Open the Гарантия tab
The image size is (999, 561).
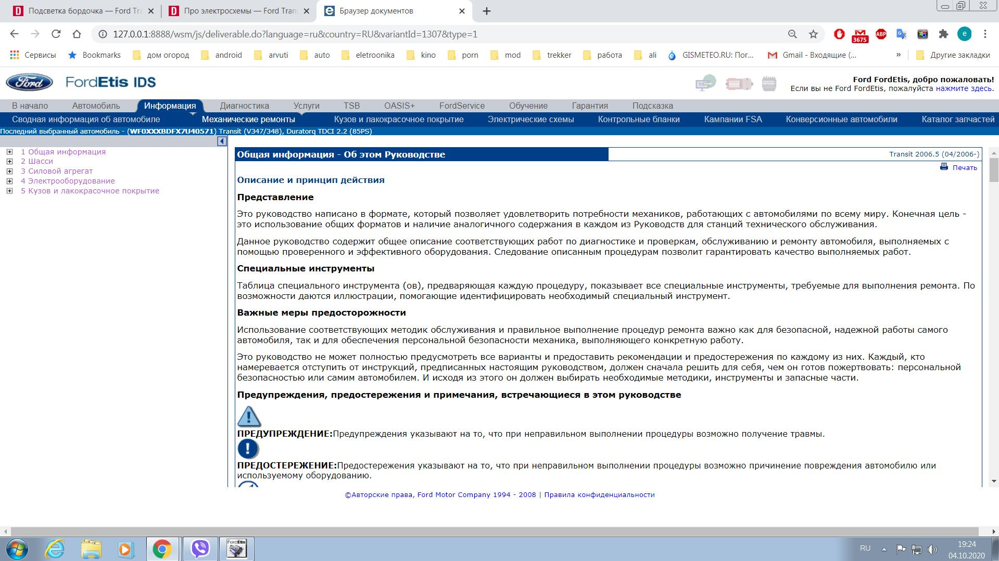click(590, 106)
